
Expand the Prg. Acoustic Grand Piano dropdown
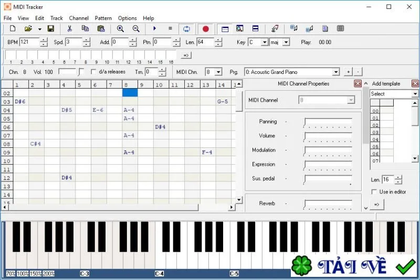336,72
